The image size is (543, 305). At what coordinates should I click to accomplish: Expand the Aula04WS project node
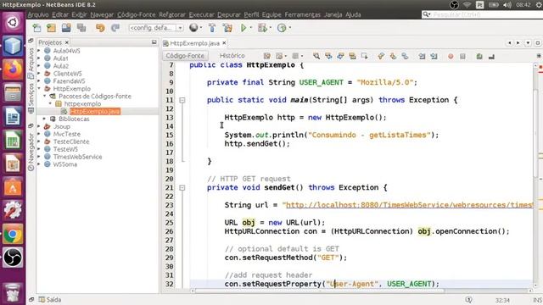(x=39, y=51)
